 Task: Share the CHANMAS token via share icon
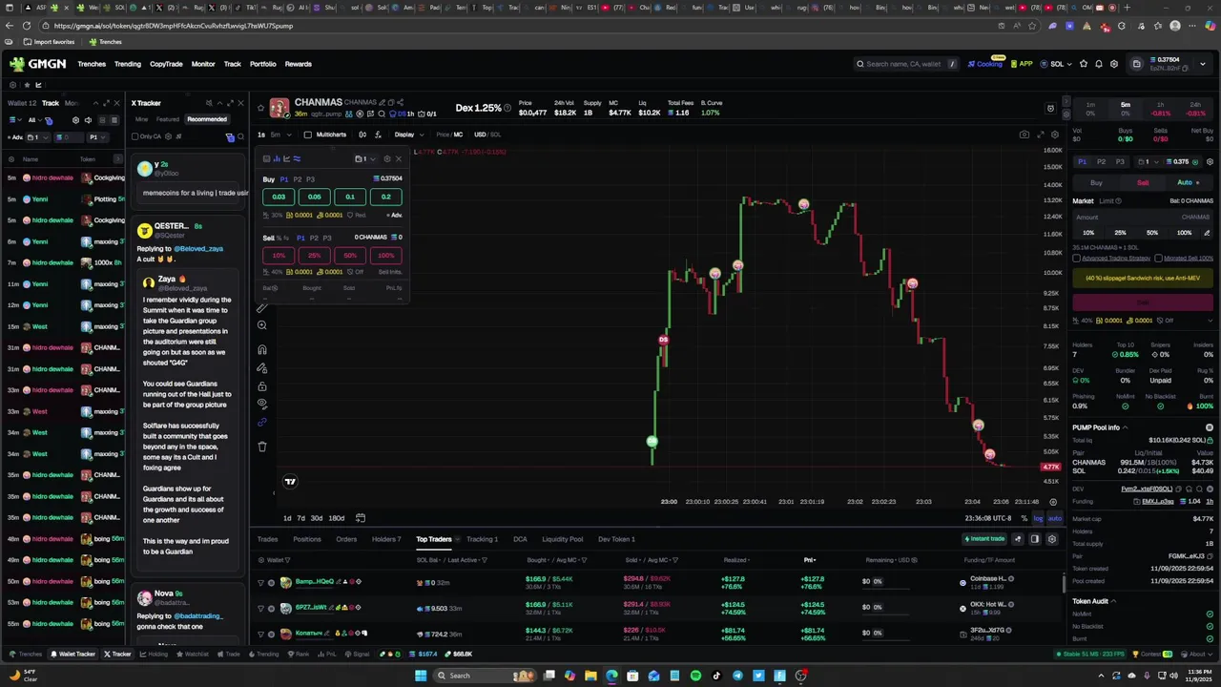401,102
